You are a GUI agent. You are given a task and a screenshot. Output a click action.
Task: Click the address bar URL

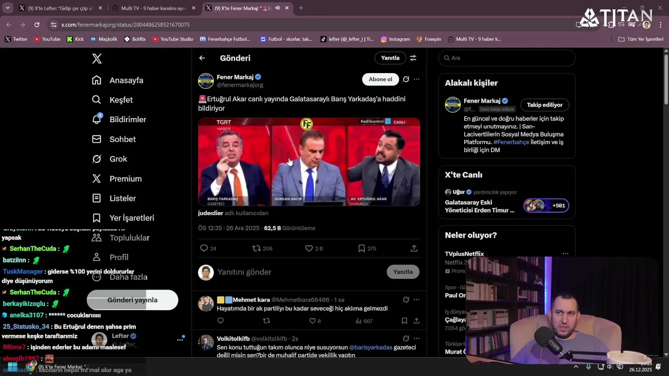125,25
